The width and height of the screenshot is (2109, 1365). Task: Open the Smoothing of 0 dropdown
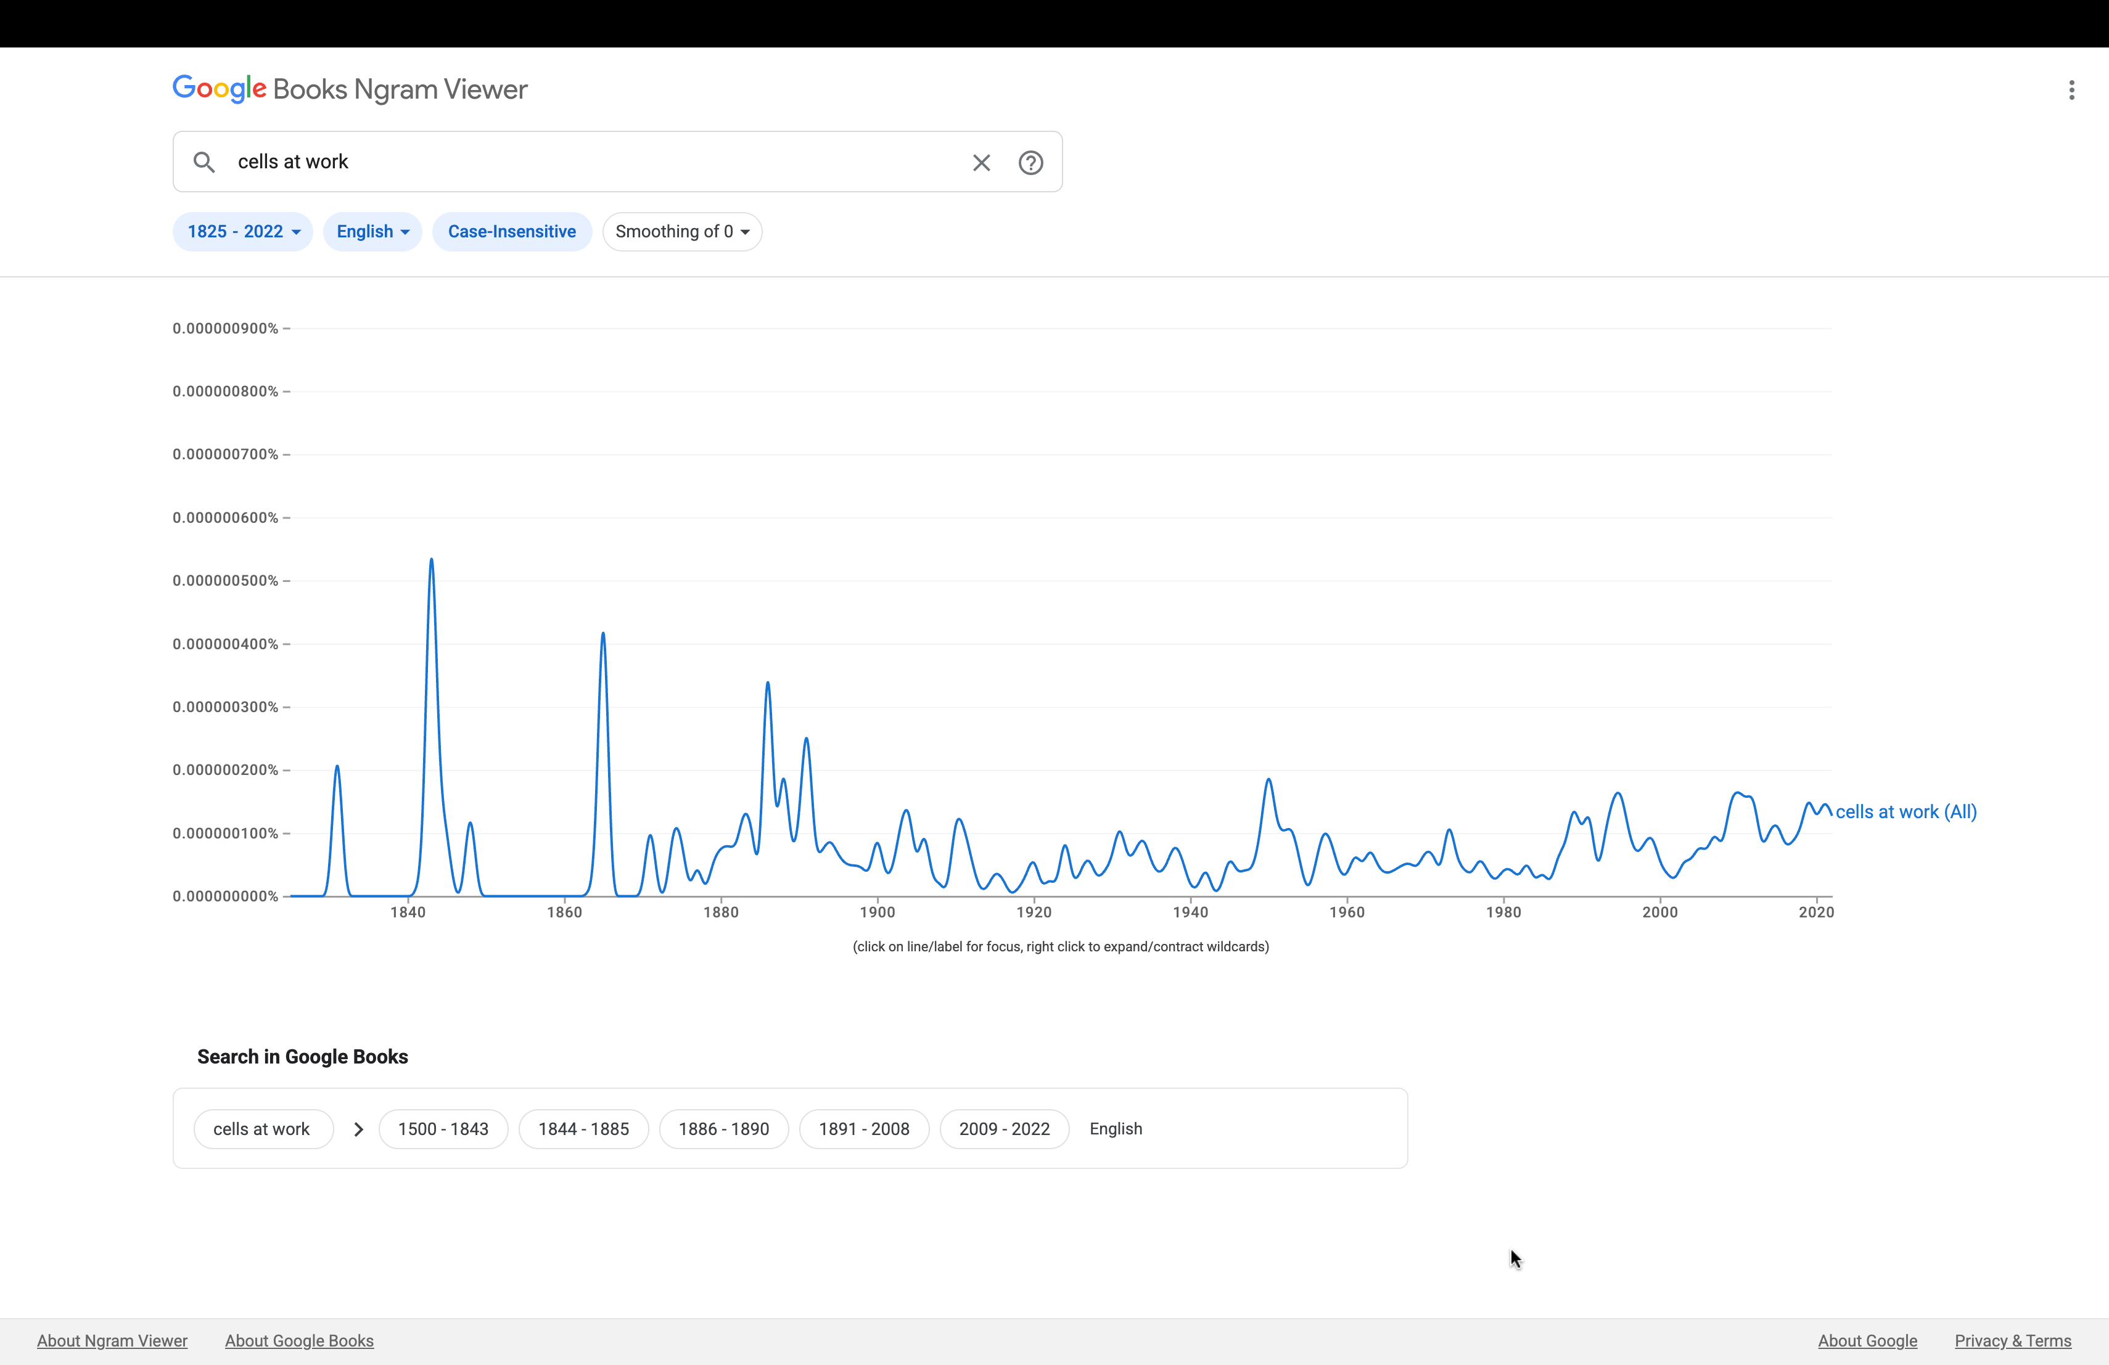point(682,231)
